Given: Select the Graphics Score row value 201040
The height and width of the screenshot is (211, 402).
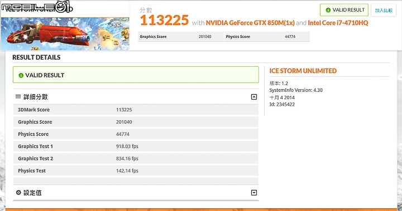Looking at the screenshot, I should pyautogui.click(x=124, y=122).
